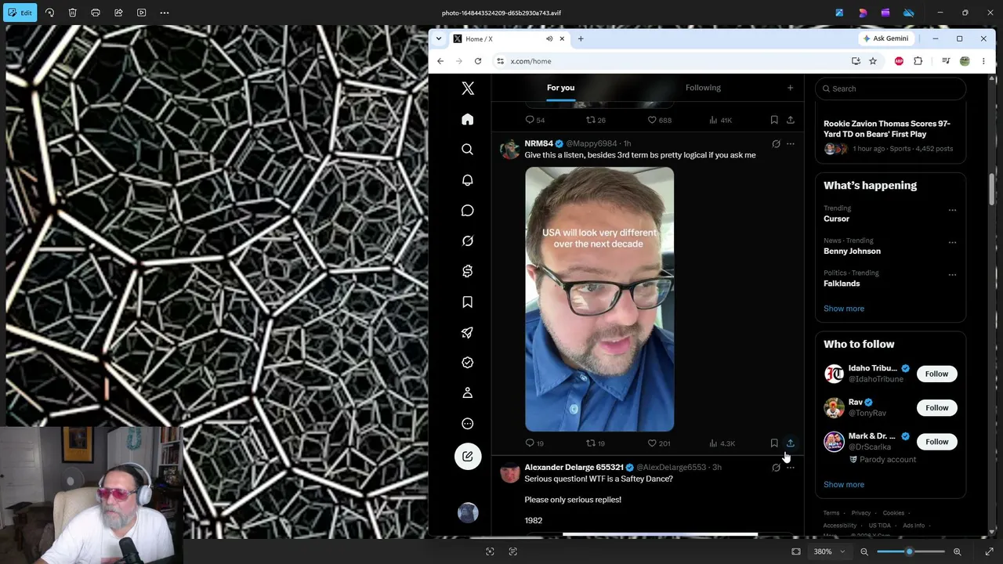Open Photos viewer more options menu
Viewport: 1003px width, 564px height.
click(x=165, y=13)
